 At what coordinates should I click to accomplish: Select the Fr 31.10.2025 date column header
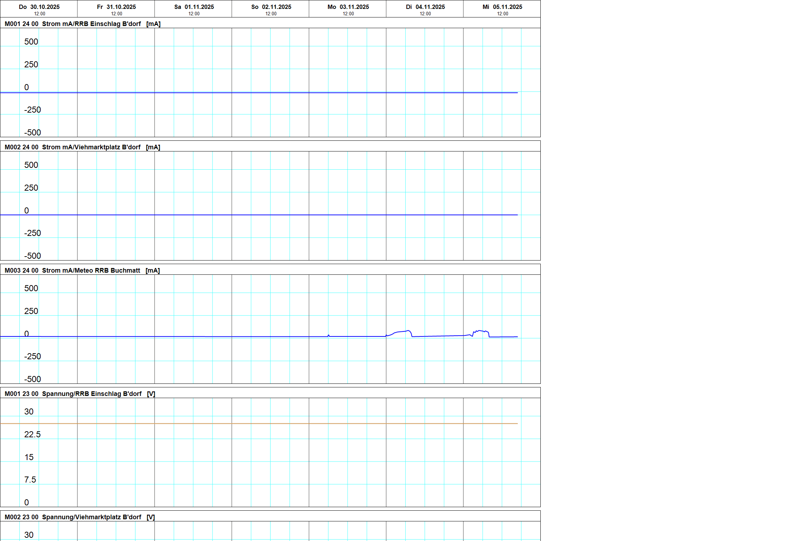(x=116, y=7)
